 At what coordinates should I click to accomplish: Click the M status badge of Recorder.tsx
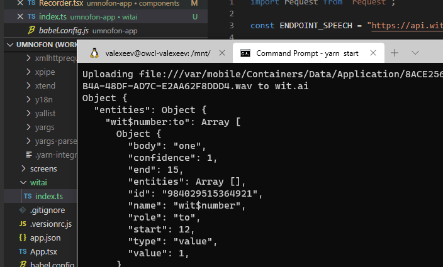point(194,3)
